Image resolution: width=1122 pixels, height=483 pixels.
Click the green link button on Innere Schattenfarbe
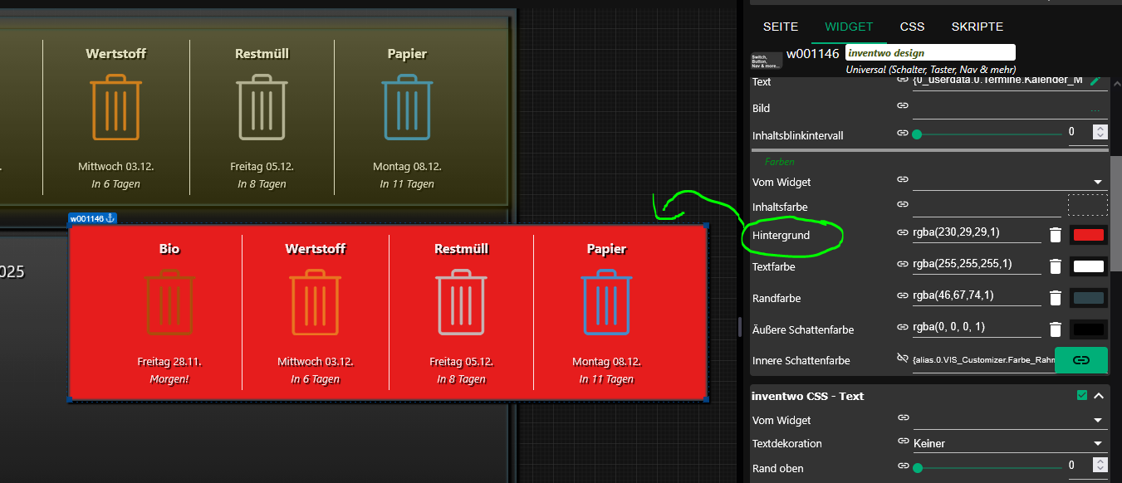tap(1081, 360)
